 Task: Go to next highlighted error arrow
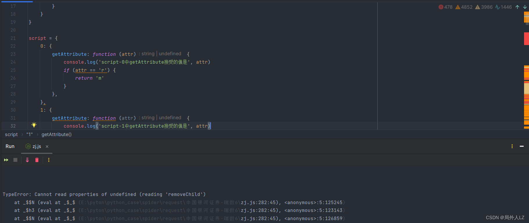pyautogui.click(x=525, y=7)
